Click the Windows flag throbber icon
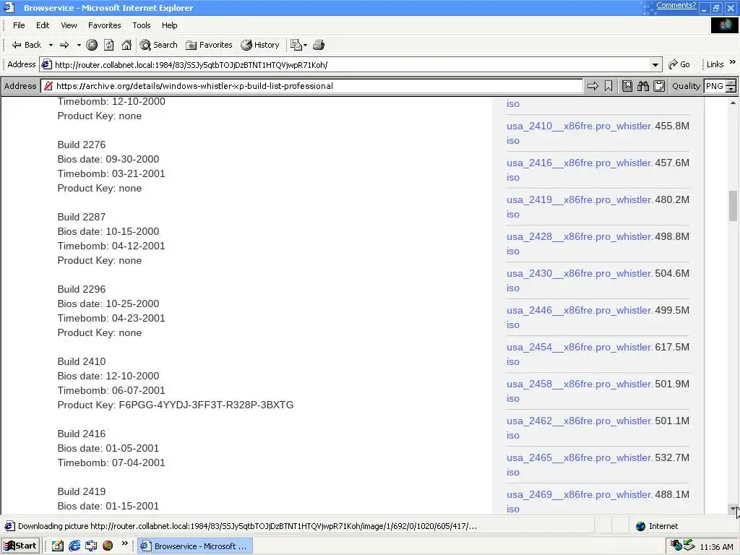 click(725, 25)
